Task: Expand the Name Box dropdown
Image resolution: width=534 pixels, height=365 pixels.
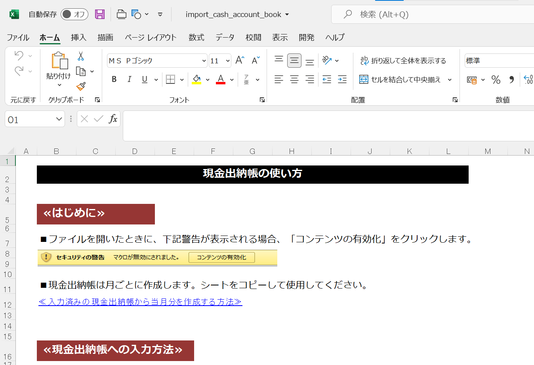Action: [59, 119]
